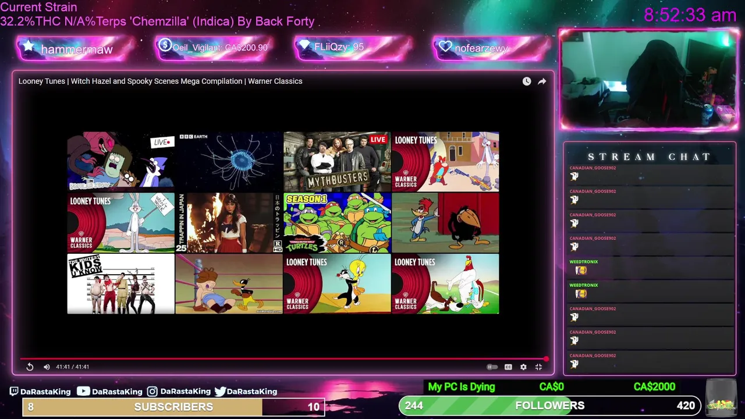Open Looney Tunes Sylvester and Tweety thumbnail
Image resolution: width=745 pixels, height=419 pixels.
[337, 283]
